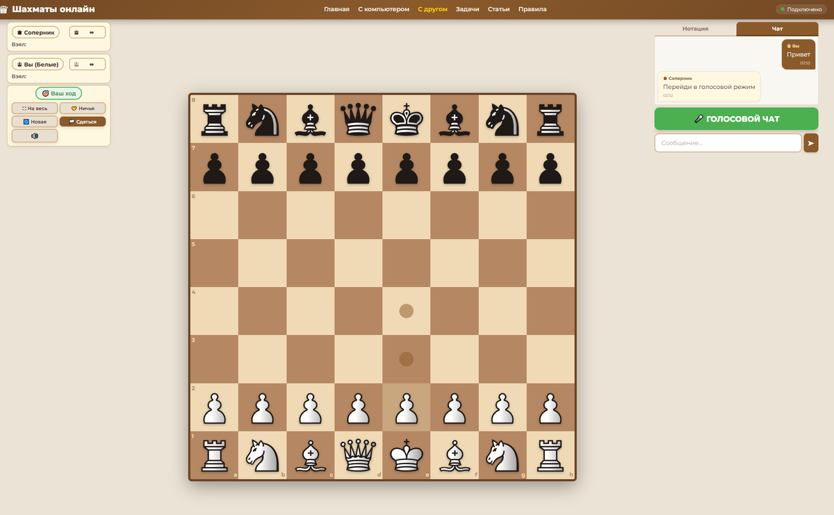The width and height of the screenshot is (834, 515).
Task: Toggle sound with the speaker button
Action: (x=34, y=135)
